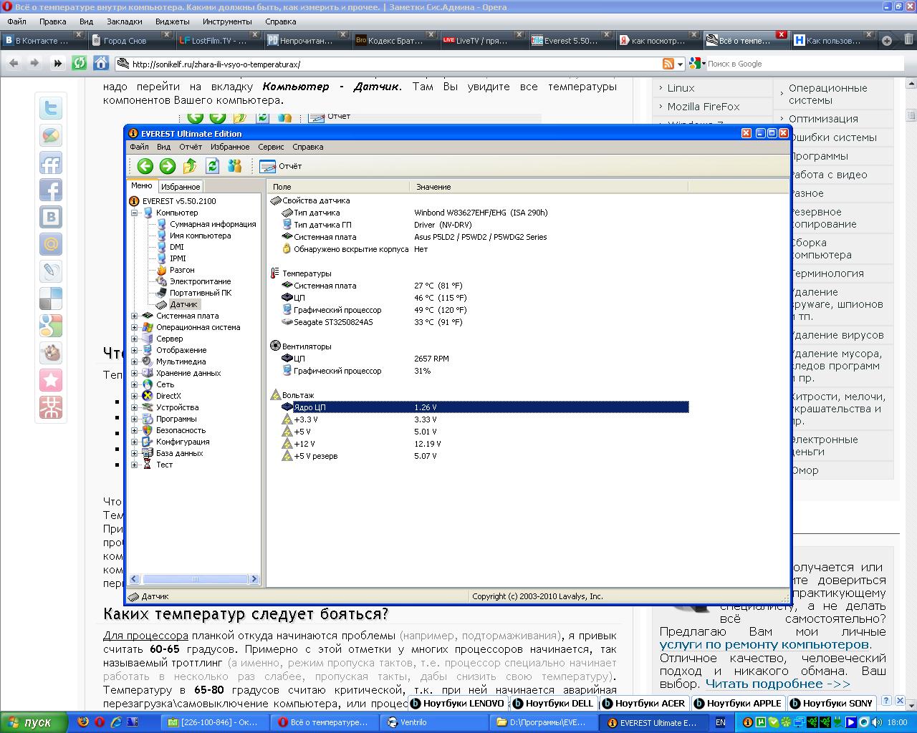Click the RSS feed icon in address bar

(x=668, y=64)
